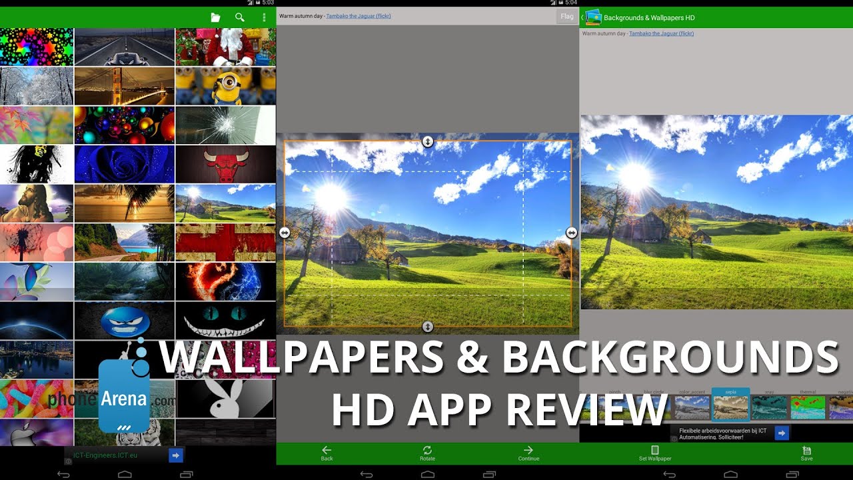Open Tambako the Jaguar link in filter screen
Viewport: 853px width, 480px height.
pos(662,33)
